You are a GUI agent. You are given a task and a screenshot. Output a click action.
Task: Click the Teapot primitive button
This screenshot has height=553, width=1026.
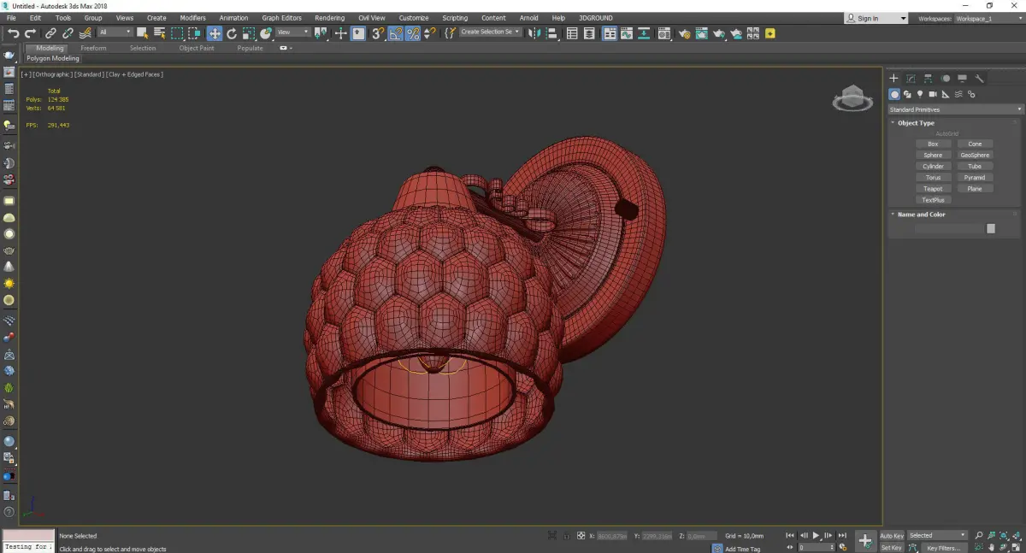[x=933, y=189]
